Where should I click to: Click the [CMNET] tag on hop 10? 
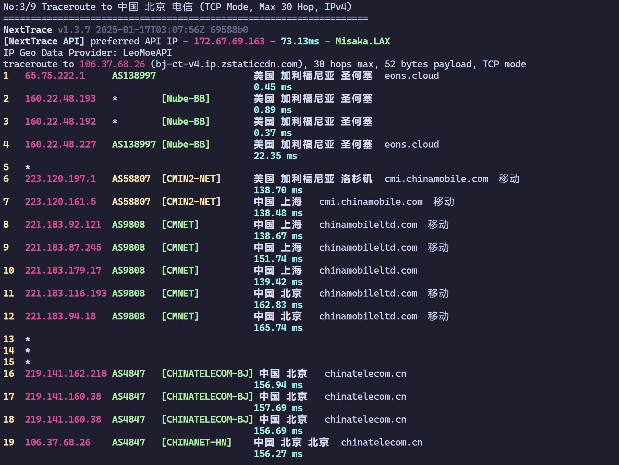click(x=180, y=270)
